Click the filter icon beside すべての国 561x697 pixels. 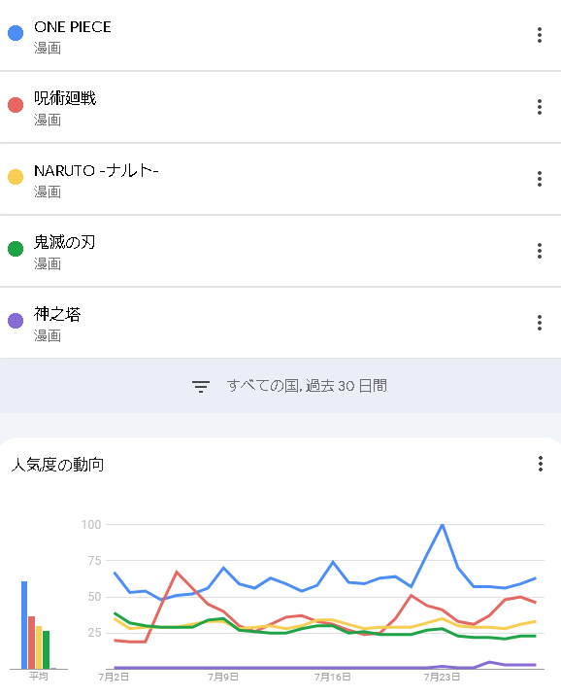click(201, 386)
